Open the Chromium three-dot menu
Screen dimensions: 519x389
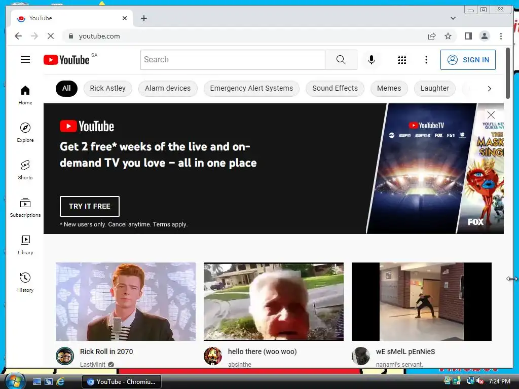pyautogui.click(x=501, y=36)
